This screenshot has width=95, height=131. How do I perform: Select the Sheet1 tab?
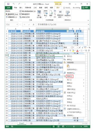tap(22, 123)
